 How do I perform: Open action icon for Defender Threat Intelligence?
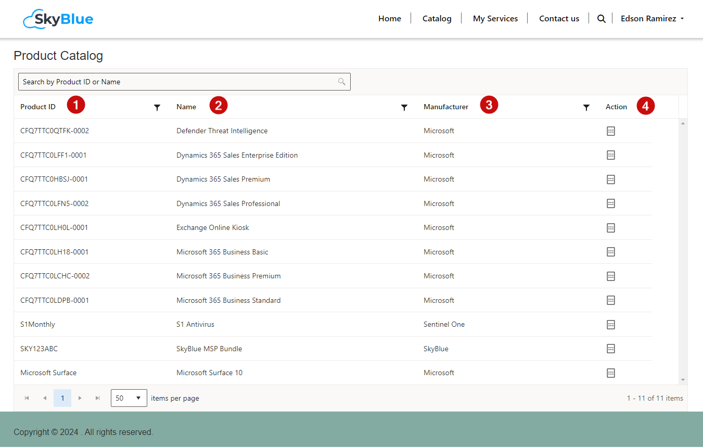(611, 131)
